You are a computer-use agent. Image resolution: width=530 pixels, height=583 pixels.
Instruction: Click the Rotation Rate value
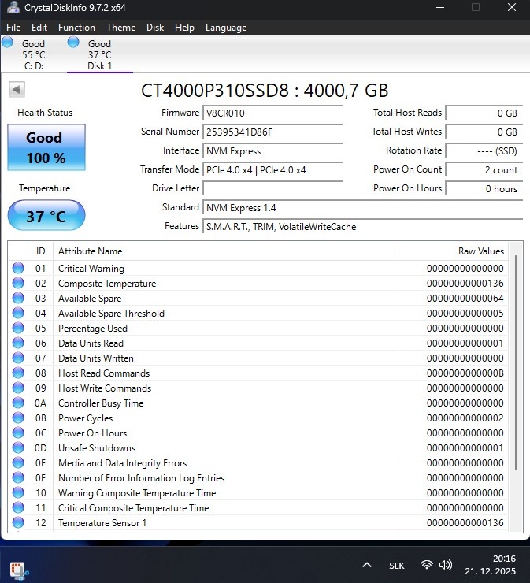(484, 151)
